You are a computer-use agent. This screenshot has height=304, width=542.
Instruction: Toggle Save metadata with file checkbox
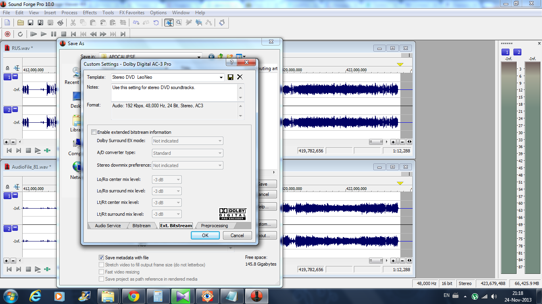click(x=102, y=258)
